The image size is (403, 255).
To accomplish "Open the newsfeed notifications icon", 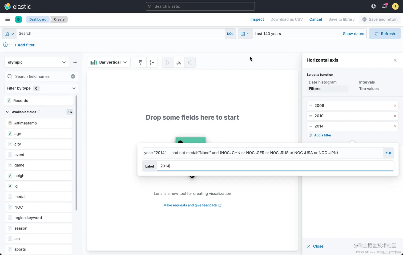I will (x=384, y=6).
